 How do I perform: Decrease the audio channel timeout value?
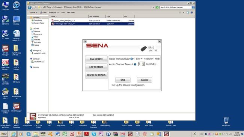pyautogui.click(x=143, y=65)
